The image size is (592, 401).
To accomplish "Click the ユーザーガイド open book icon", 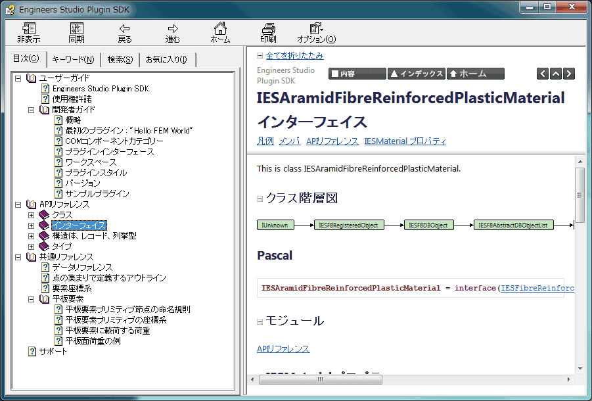I will tap(31, 78).
